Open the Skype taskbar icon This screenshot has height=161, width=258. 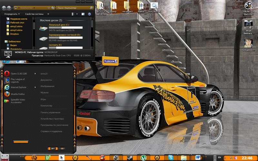(171, 158)
